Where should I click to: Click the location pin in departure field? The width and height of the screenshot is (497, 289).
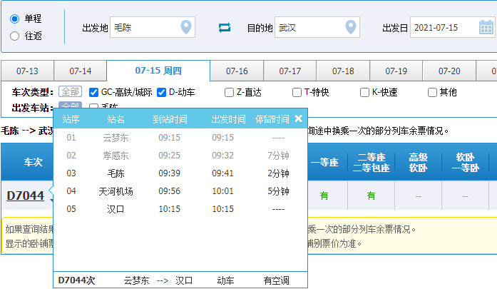pyautogui.click(x=186, y=28)
